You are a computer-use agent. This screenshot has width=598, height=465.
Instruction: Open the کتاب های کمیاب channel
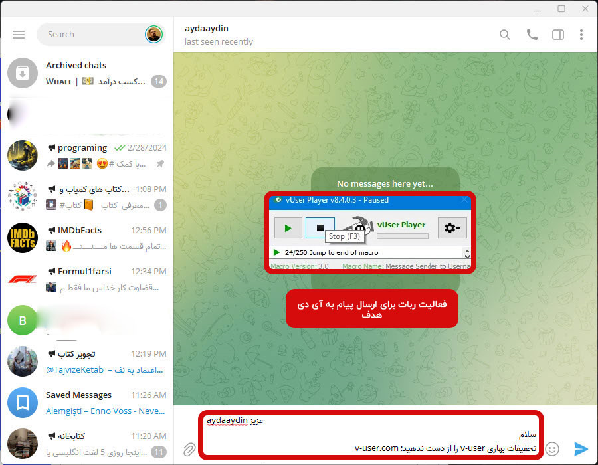(87, 197)
